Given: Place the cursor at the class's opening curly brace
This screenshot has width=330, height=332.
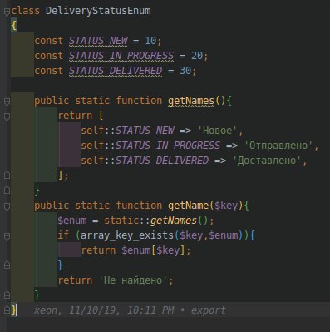Looking at the screenshot, I should [14, 26].
